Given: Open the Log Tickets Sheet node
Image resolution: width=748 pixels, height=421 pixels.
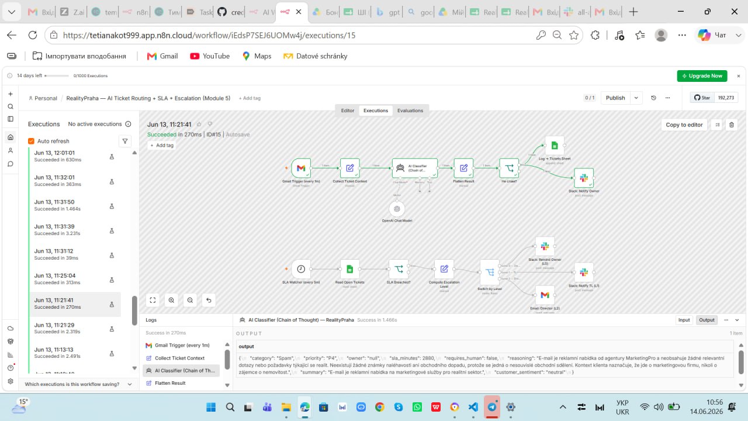Looking at the screenshot, I should 555,146.
